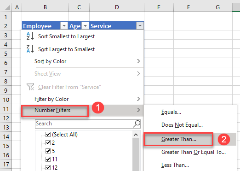The height and width of the screenshot is (171, 240).
Task: Select the Does Not Equal... filter option
Action: [x=190, y=125]
